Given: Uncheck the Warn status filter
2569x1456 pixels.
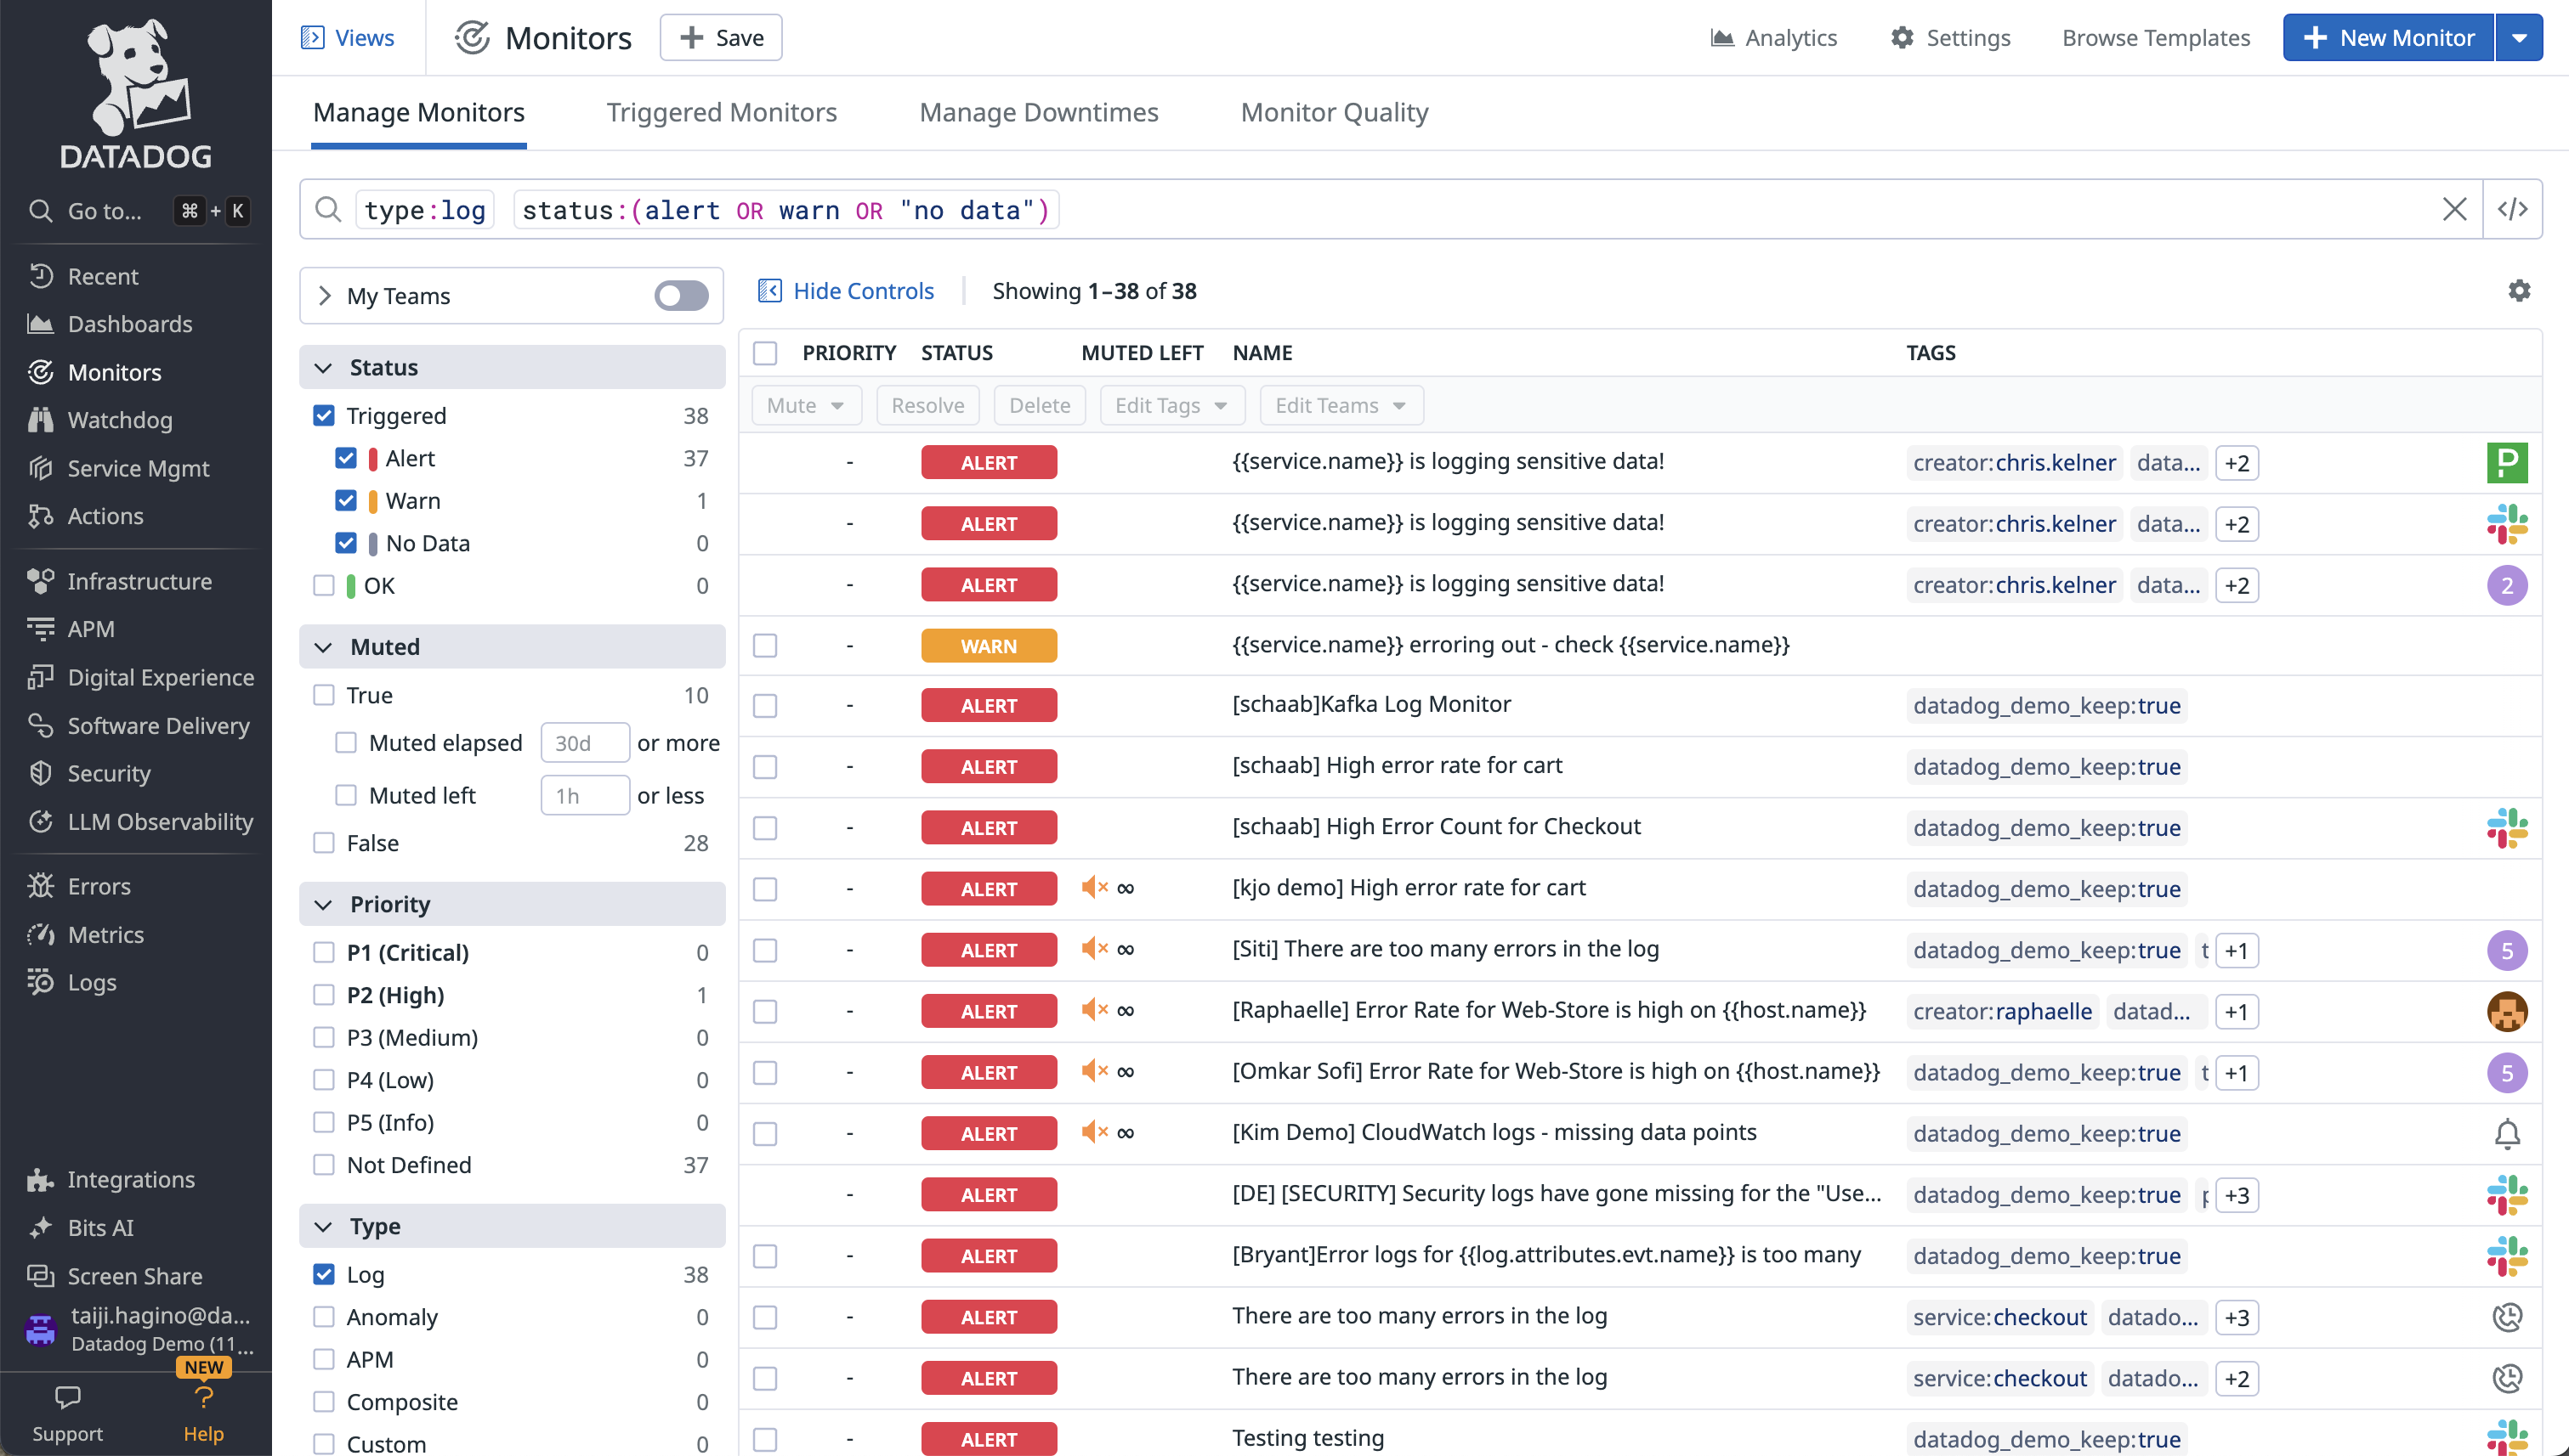Looking at the screenshot, I should pos(346,500).
